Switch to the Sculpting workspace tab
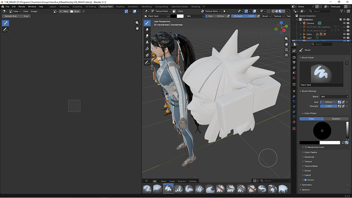 (x=77, y=7)
